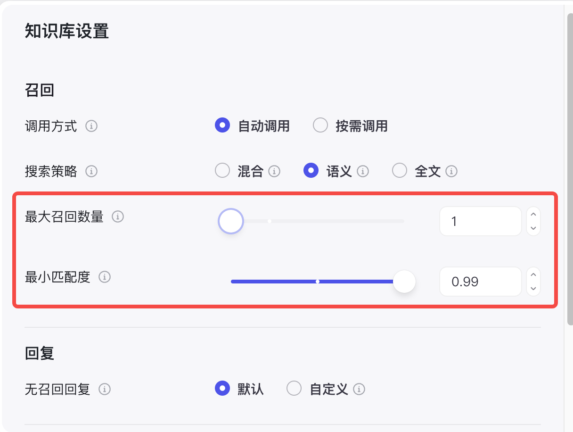The image size is (573, 432).
Task: Click info icon next to 最大召回数量
Action: click(x=118, y=217)
